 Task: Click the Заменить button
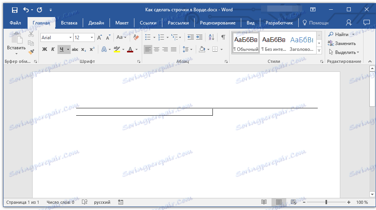342,43
